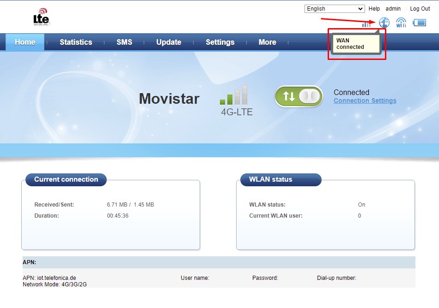Click the Current WLAN user label
Screen dimensions: 439x308
pos(276,216)
